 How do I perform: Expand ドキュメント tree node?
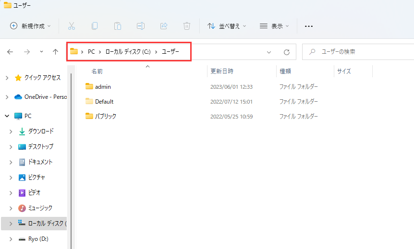point(11,162)
